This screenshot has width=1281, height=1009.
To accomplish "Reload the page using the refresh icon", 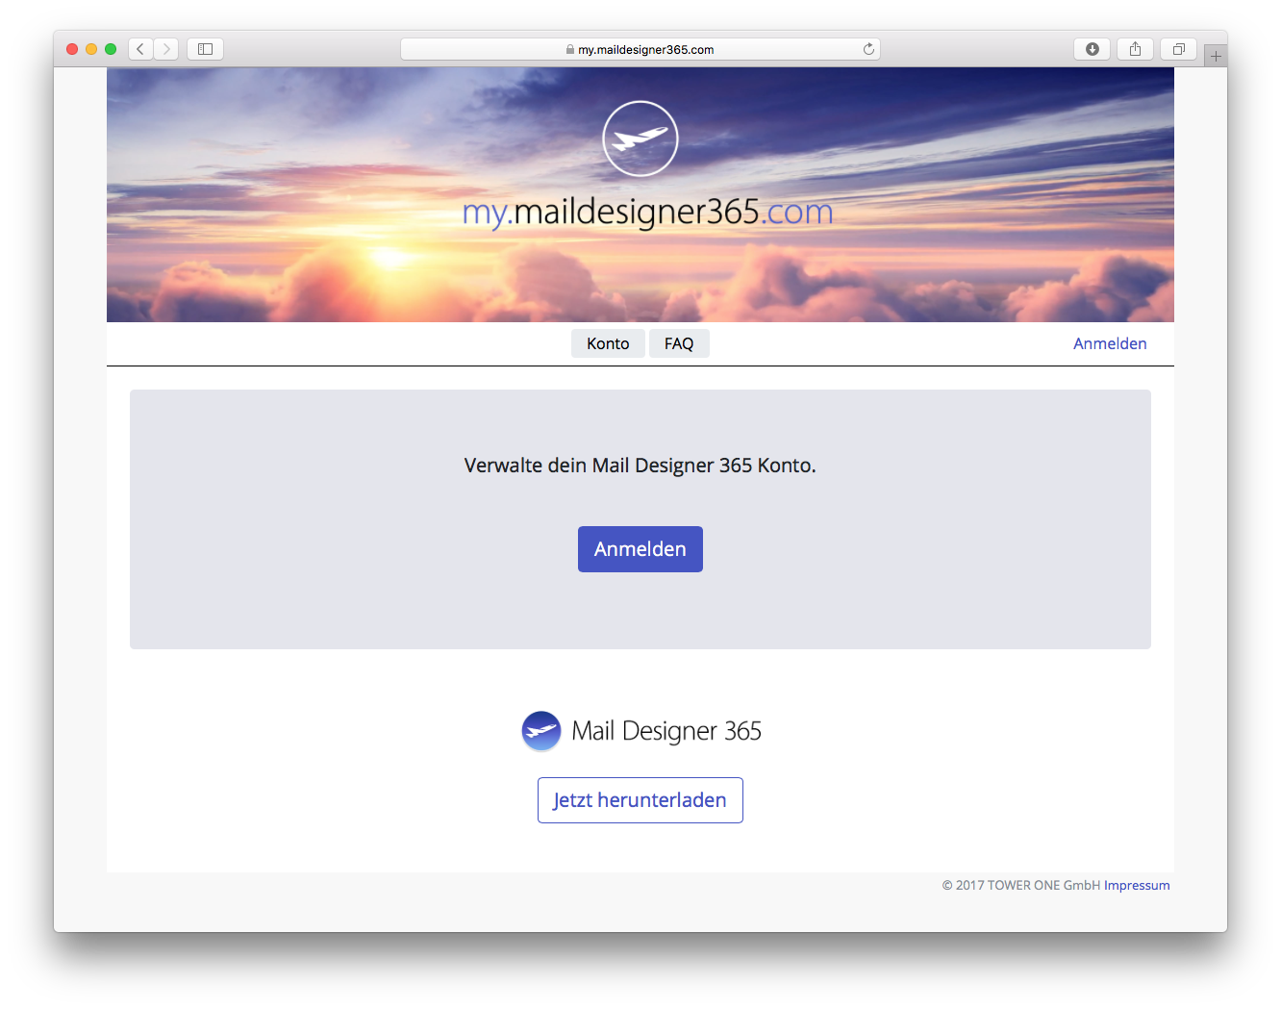I will coord(868,49).
